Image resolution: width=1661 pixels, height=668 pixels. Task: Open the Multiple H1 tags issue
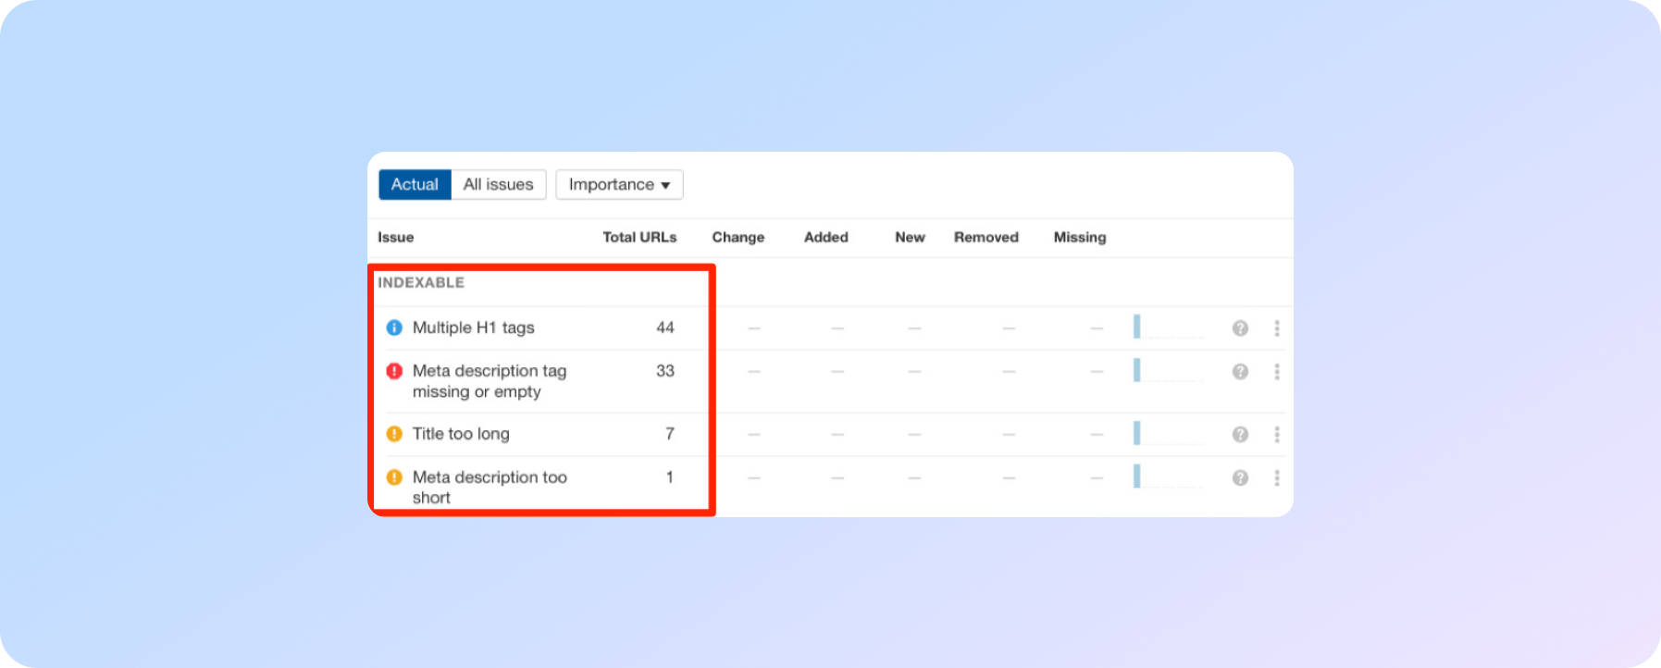coord(474,328)
